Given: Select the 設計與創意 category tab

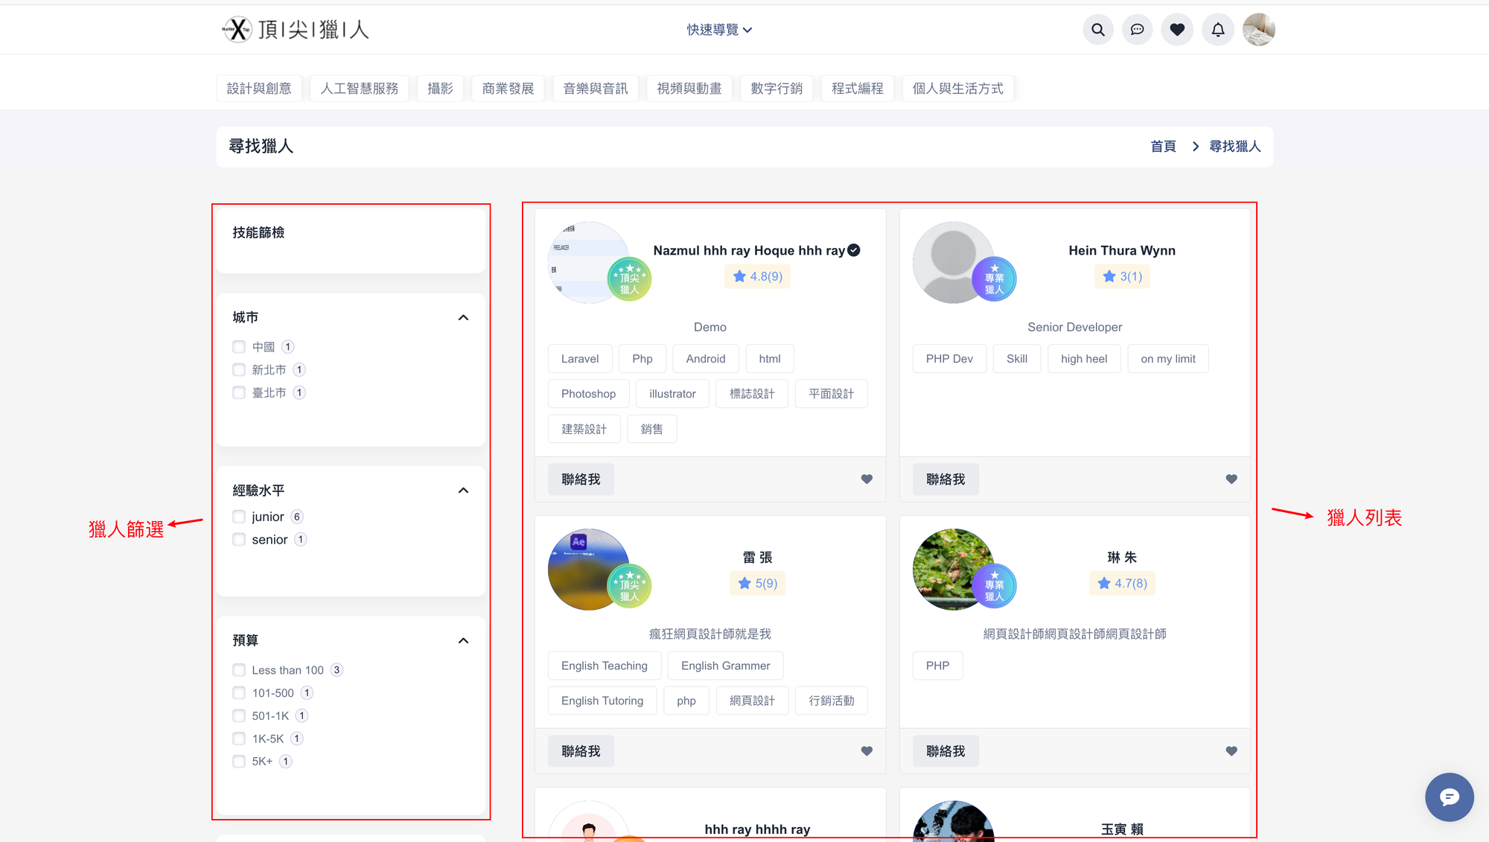Looking at the screenshot, I should pos(259,89).
